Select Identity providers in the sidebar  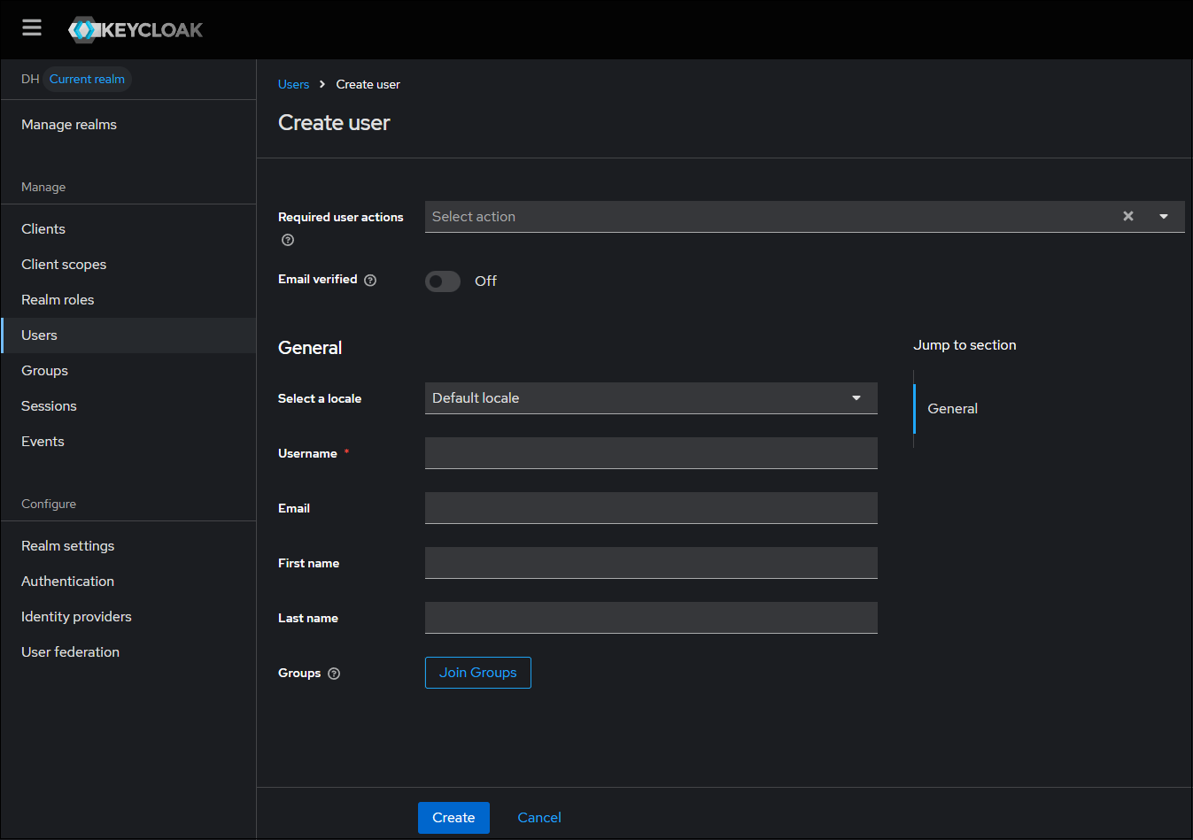[76, 616]
